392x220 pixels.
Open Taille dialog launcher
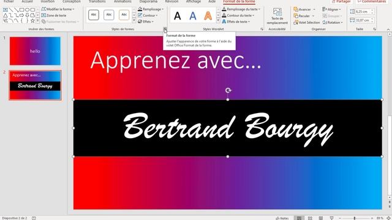(x=374, y=29)
